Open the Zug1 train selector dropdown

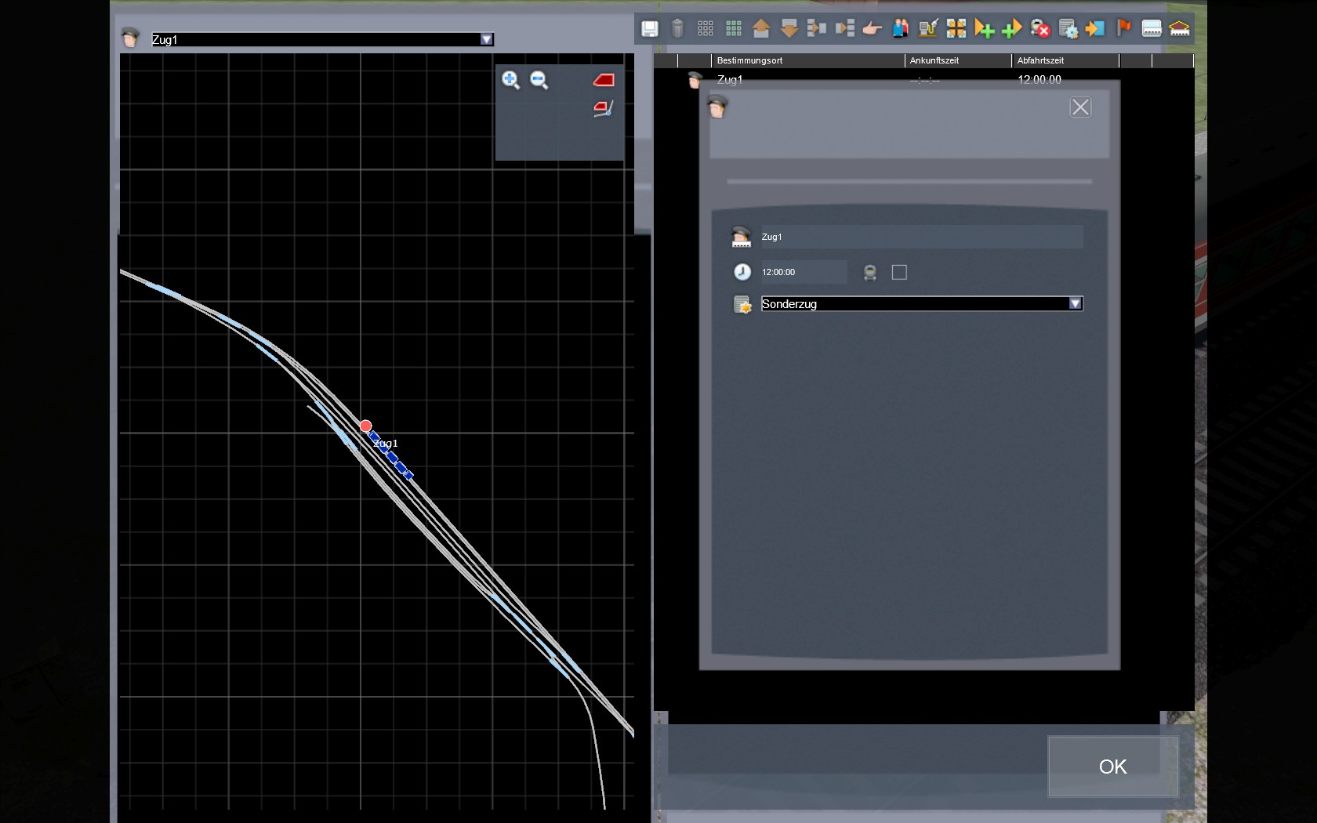486,39
